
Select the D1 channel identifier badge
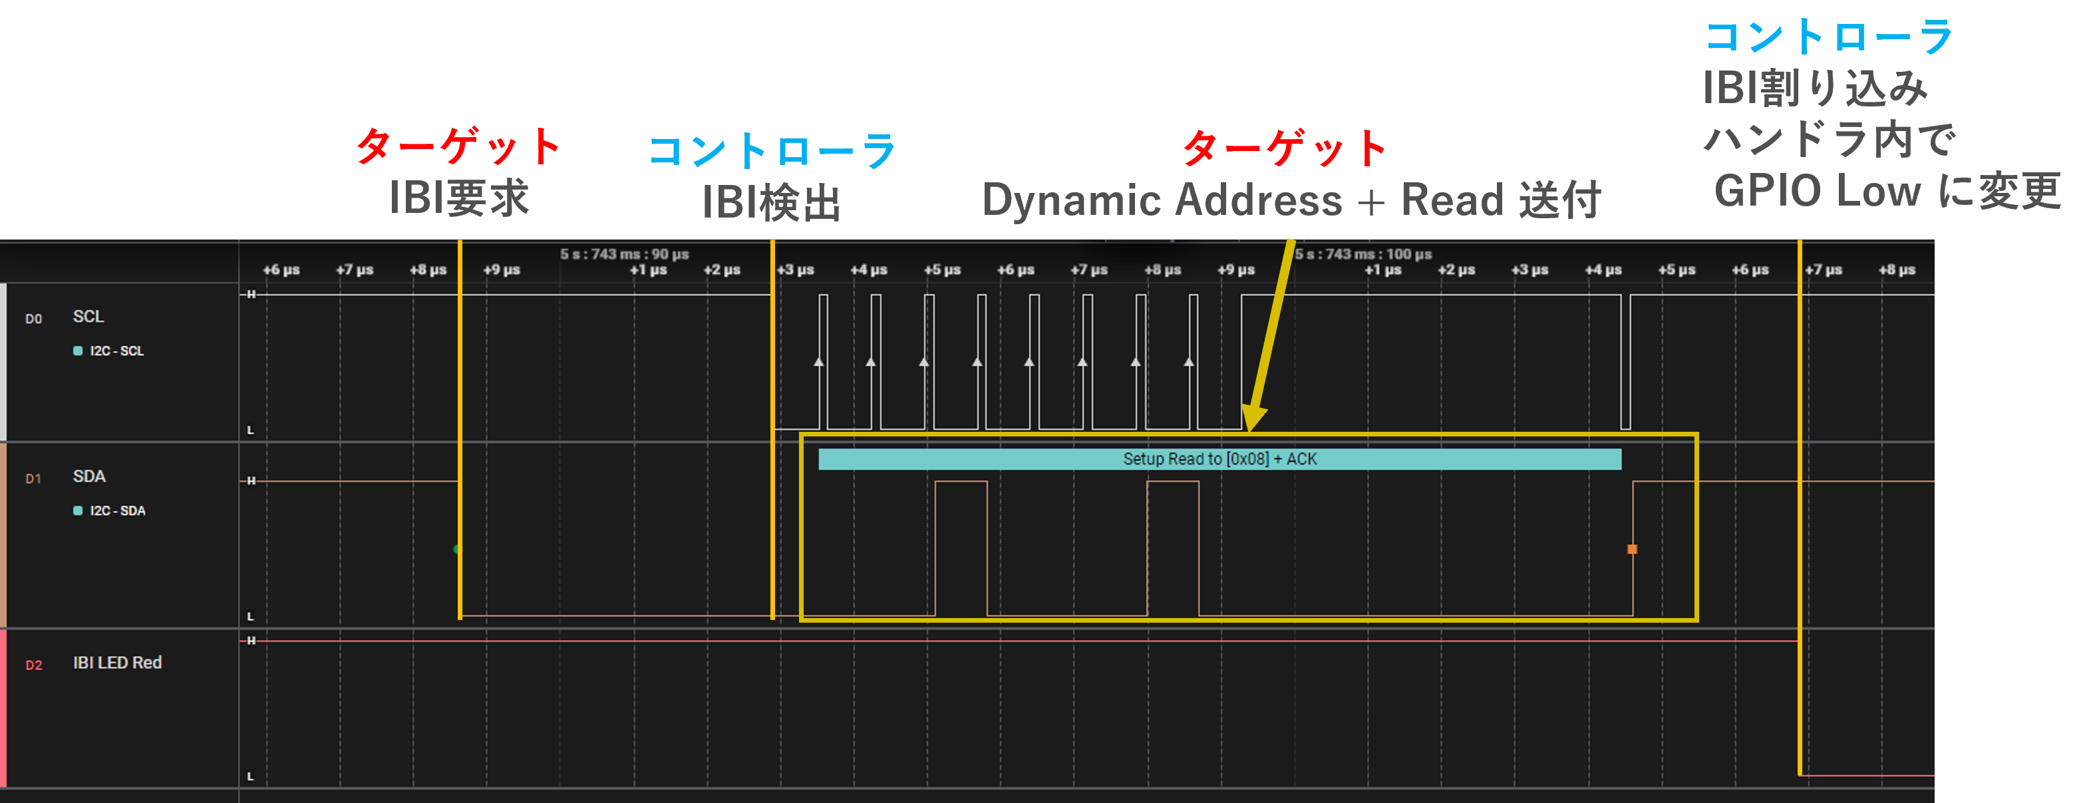click(34, 478)
